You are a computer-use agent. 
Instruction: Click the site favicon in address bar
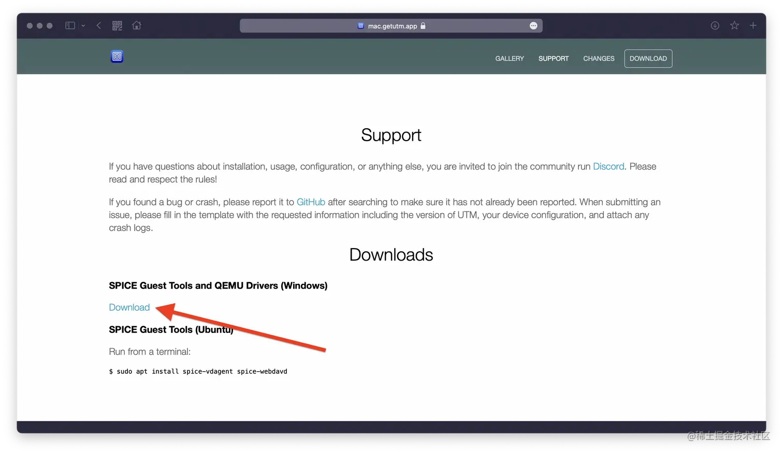[x=361, y=26]
